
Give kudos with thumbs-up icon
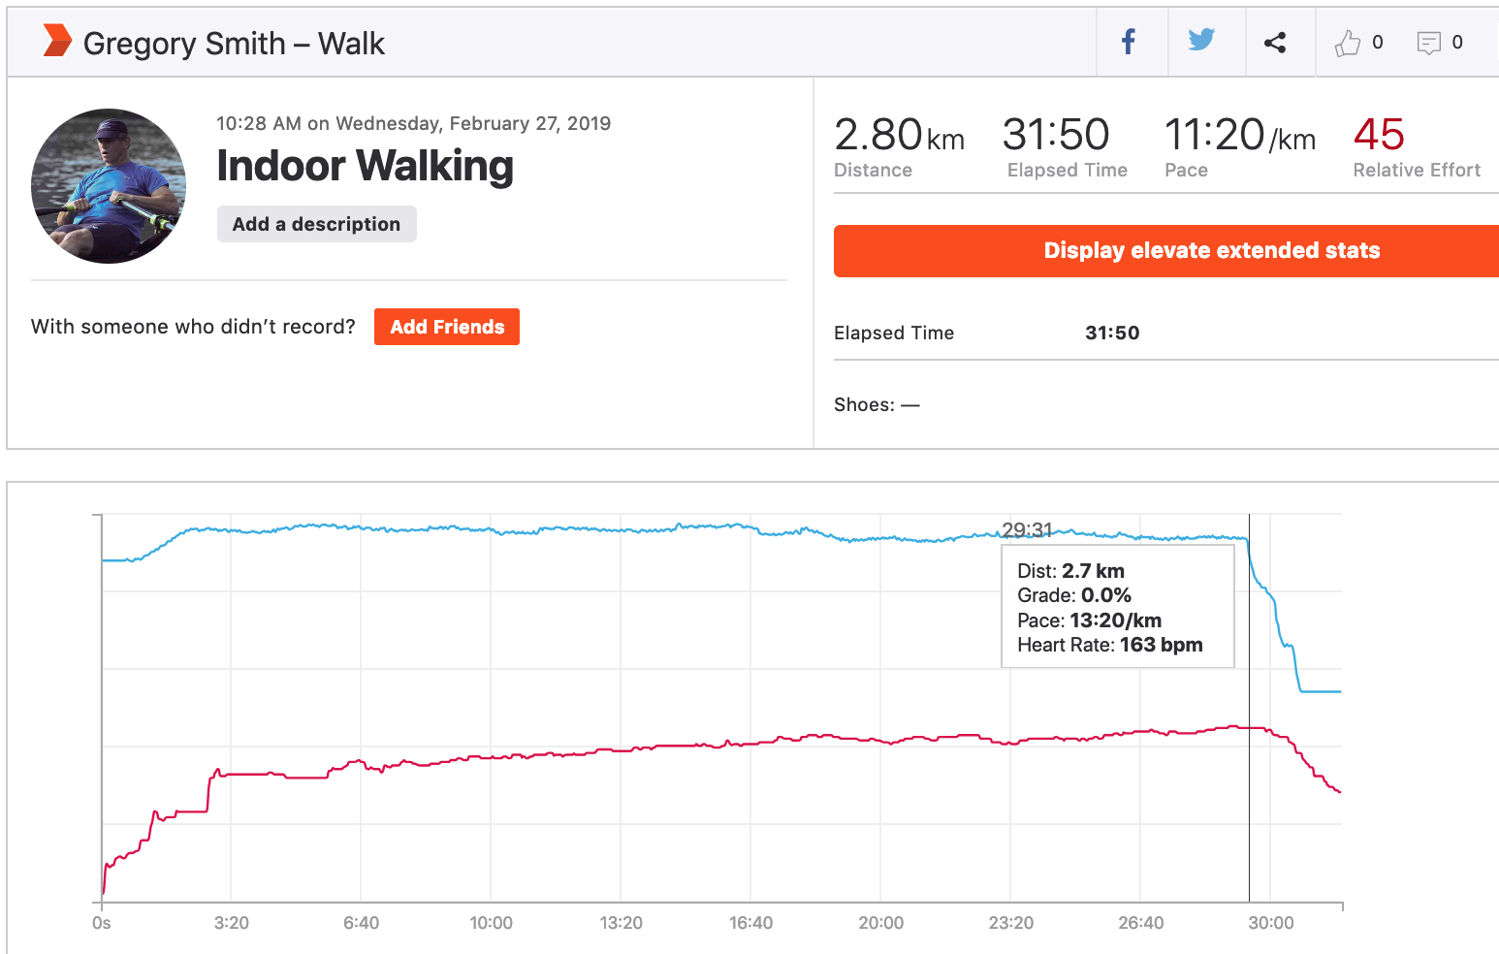click(1348, 43)
